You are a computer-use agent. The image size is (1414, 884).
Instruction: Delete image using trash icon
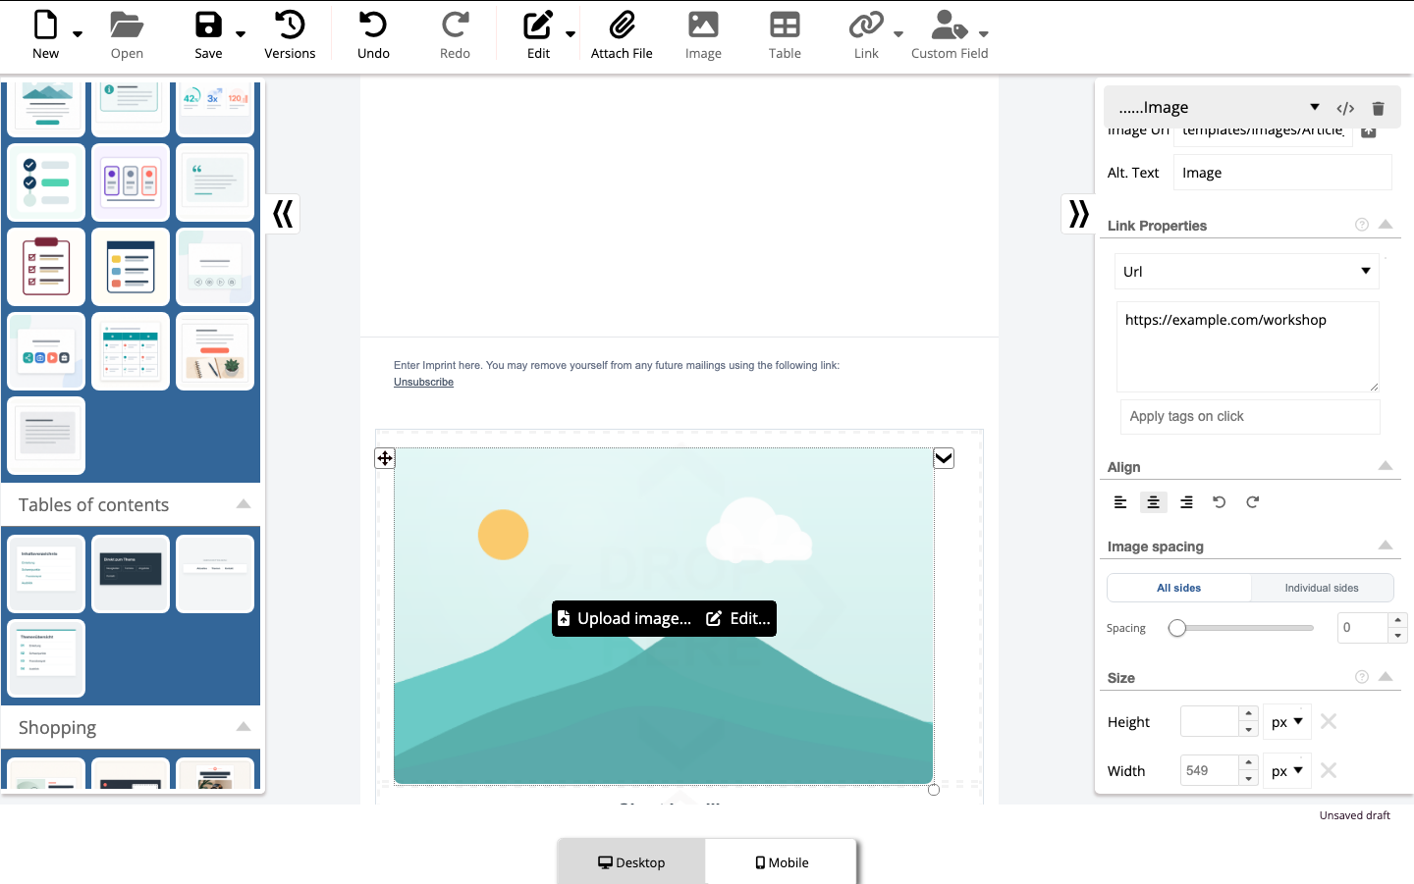(x=1378, y=108)
